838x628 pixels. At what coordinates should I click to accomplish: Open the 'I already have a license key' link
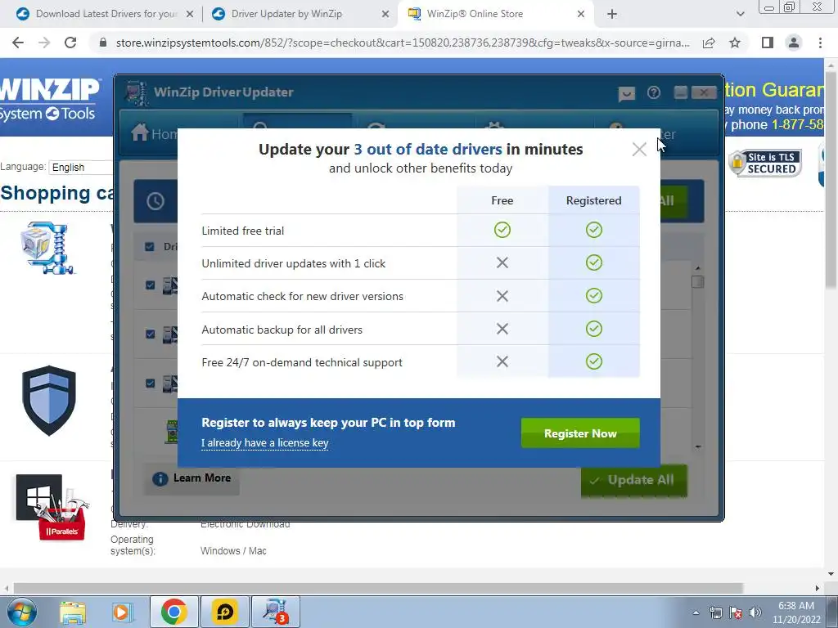(x=264, y=442)
